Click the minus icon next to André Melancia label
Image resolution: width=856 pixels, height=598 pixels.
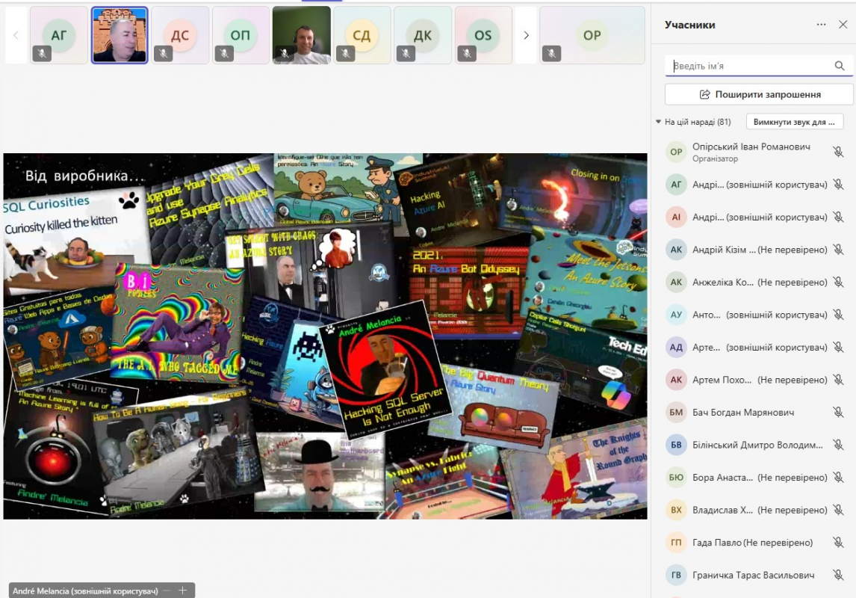click(x=167, y=591)
